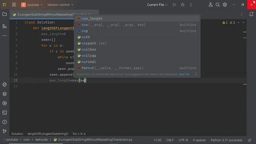
Task: Debug the current file
Action: pos(183,5)
